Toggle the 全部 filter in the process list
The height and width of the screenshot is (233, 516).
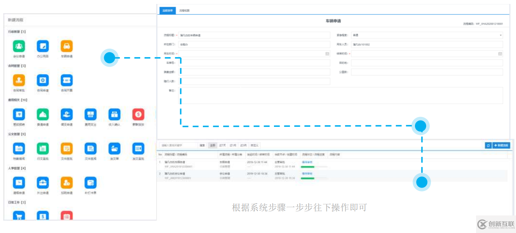coord(213,145)
